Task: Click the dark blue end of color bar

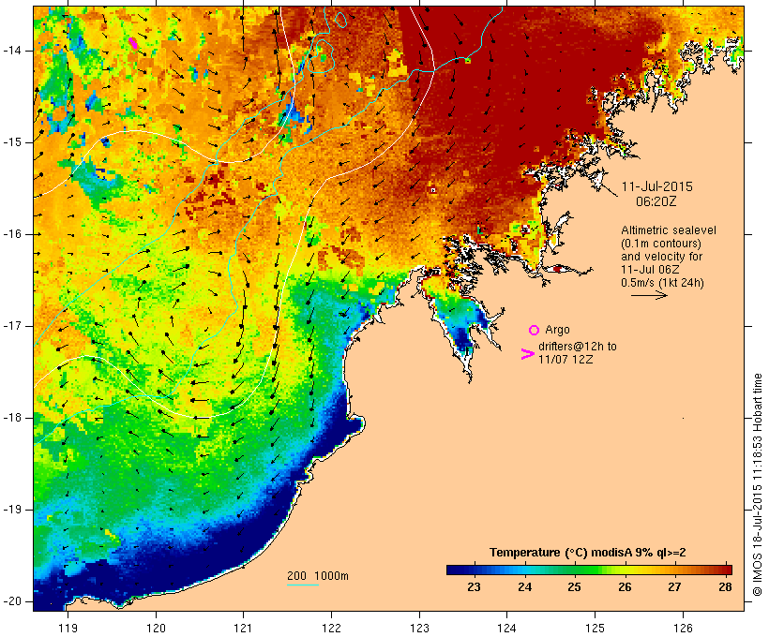Action: pos(454,570)
